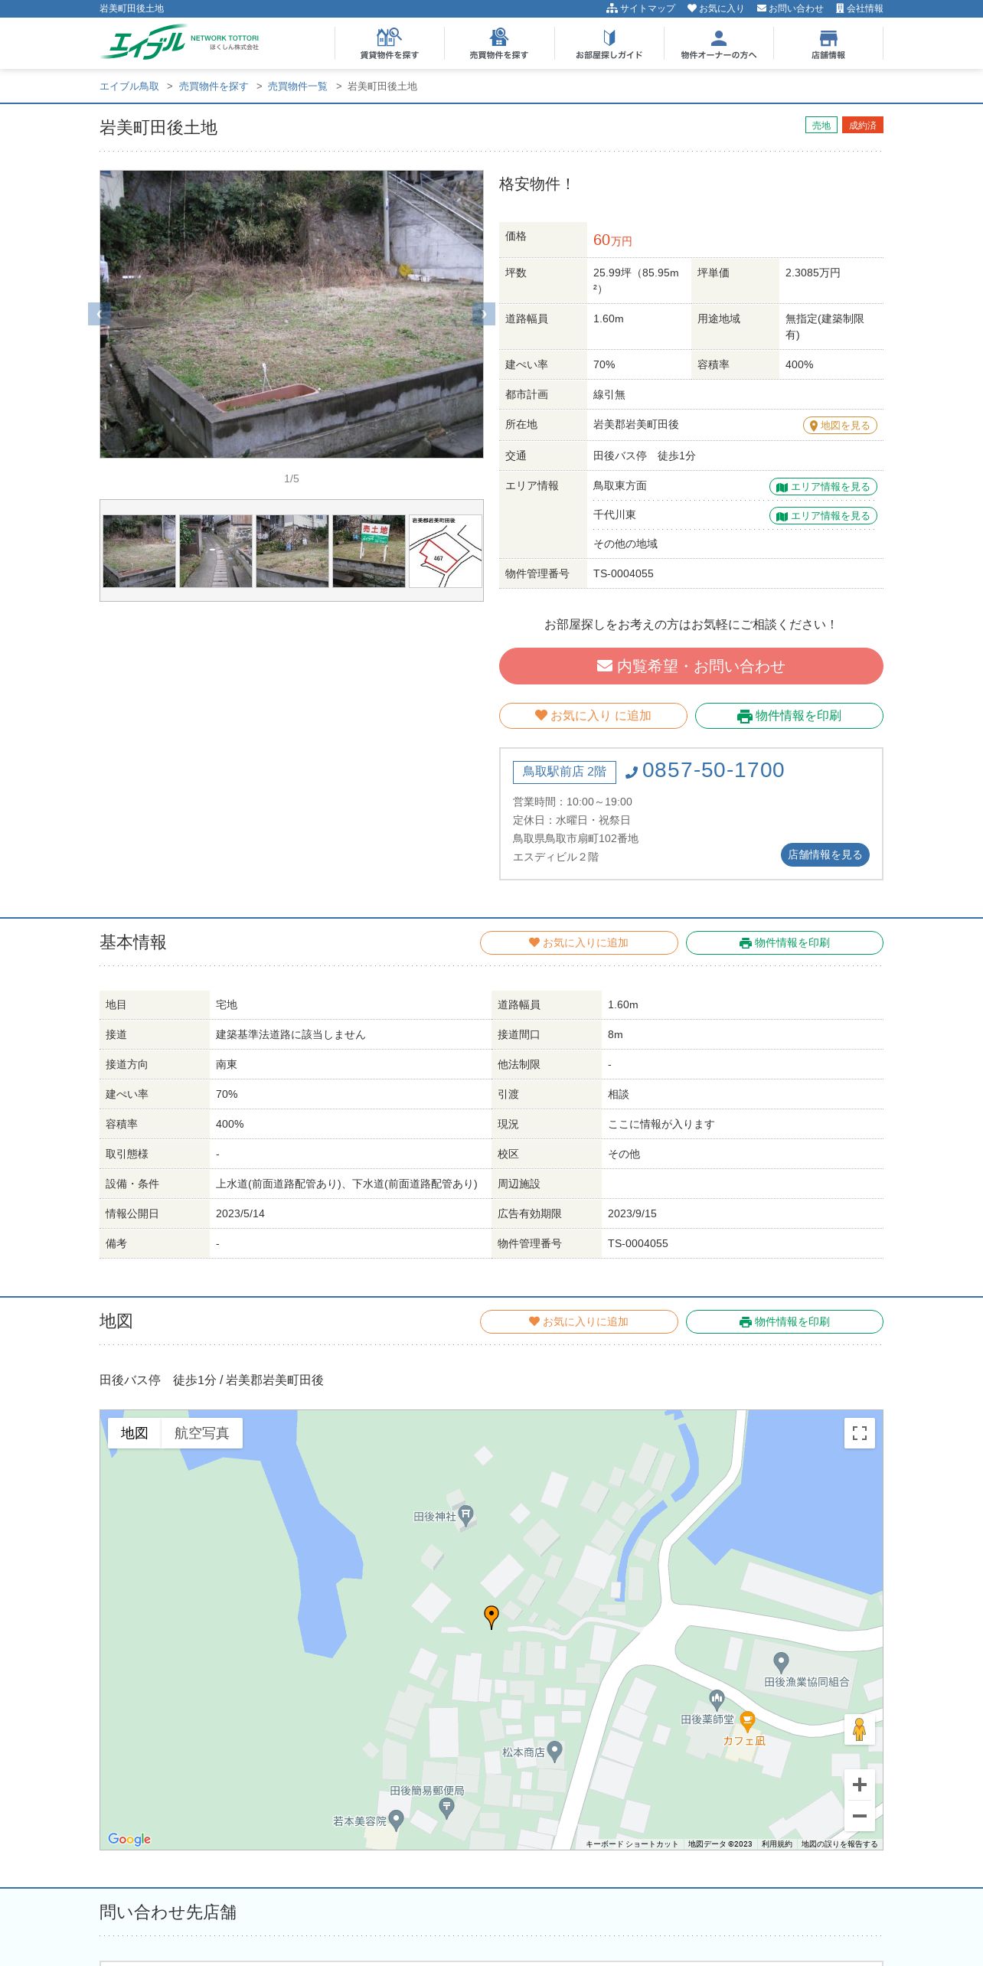This screenshot has height=1966, width=983.
Task: Open 利用規約 link on map
Action: (776, 1844)
